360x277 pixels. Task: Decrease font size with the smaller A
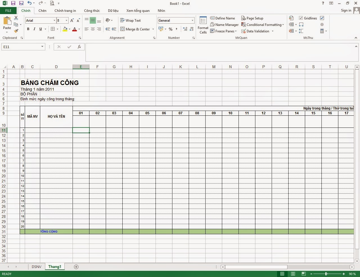pyautogui.click(x=78, y=20)
